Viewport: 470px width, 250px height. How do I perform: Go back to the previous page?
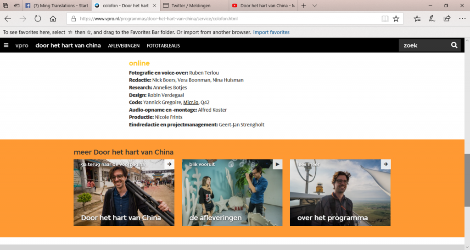pos(8,18)
